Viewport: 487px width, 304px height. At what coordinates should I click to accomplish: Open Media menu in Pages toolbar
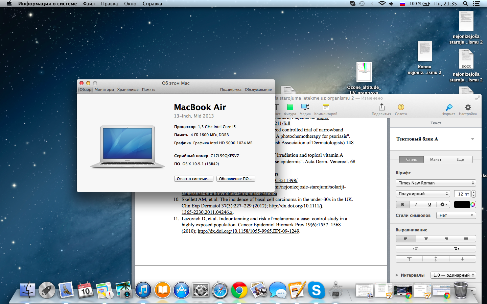305,107
